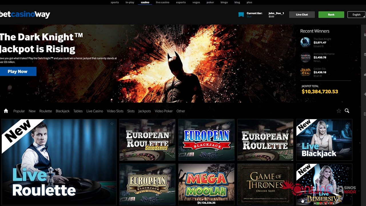Open the Immortal Romance winner icon
The image size is (366, 206).
pyautogui.click(x=305, y=57)
